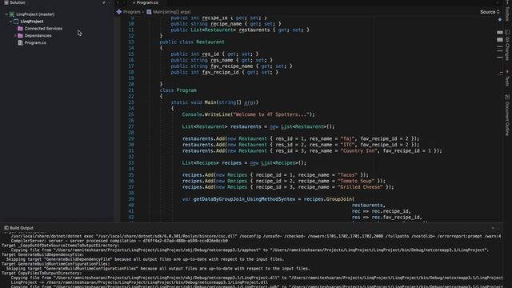Collapse the LinqProject (master) solution node
Screen dimensions: 512x288
click(x=6, y=14)
